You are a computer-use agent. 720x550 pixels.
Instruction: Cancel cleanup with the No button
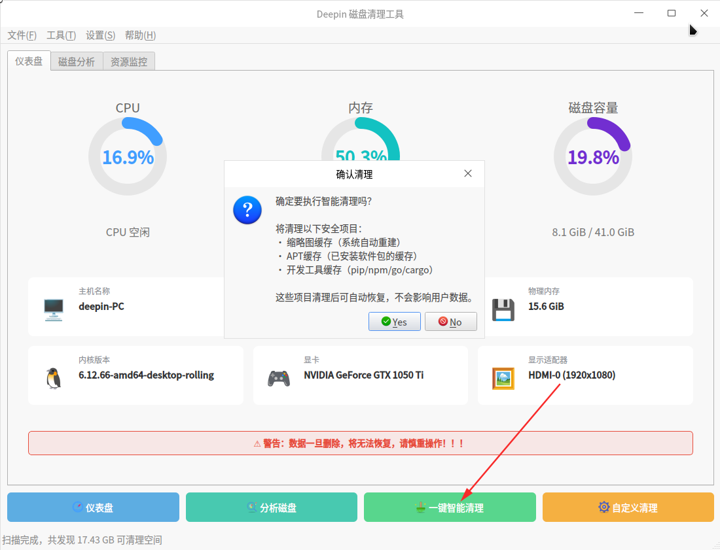point(451,322)
